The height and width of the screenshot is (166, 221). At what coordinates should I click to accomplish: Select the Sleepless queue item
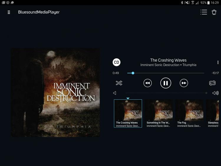click(x=213, y=114)
